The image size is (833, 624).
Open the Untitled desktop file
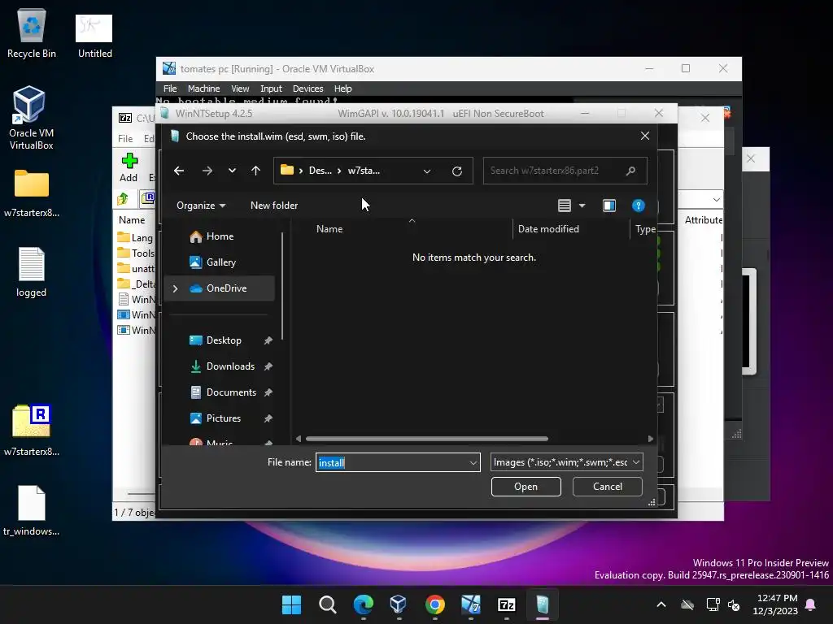click(94, 36)
